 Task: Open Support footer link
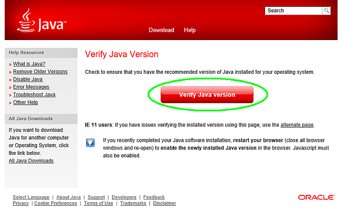coord(96,197)
